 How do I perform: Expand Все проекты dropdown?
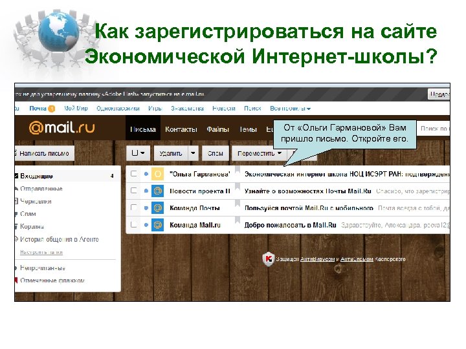pyautogui.click(x=290, y=109)
